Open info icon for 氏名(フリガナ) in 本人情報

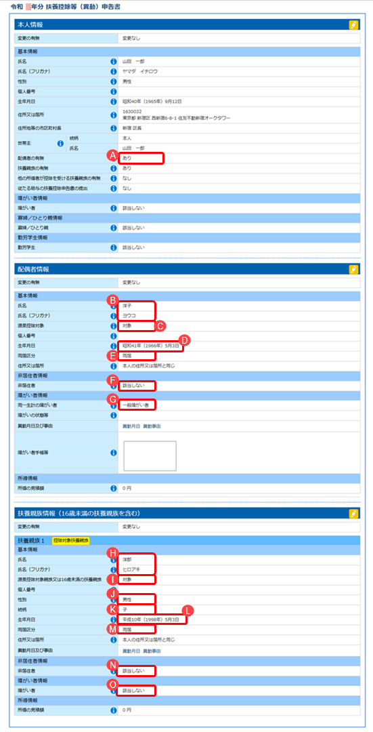pyautogui.click(x=113, y=71)
